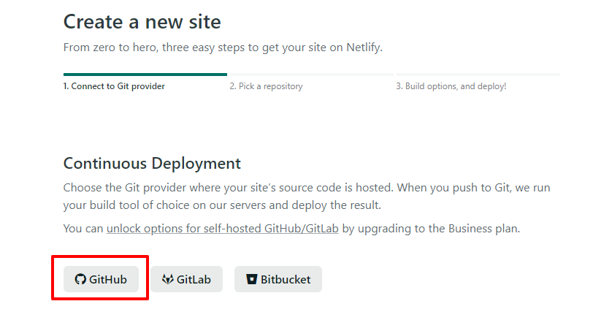Click the gray progress bar above step 2

click(311, 74)
